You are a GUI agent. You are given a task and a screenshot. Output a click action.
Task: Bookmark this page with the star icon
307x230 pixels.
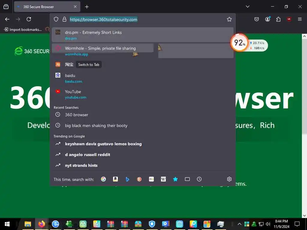[229, 19]
